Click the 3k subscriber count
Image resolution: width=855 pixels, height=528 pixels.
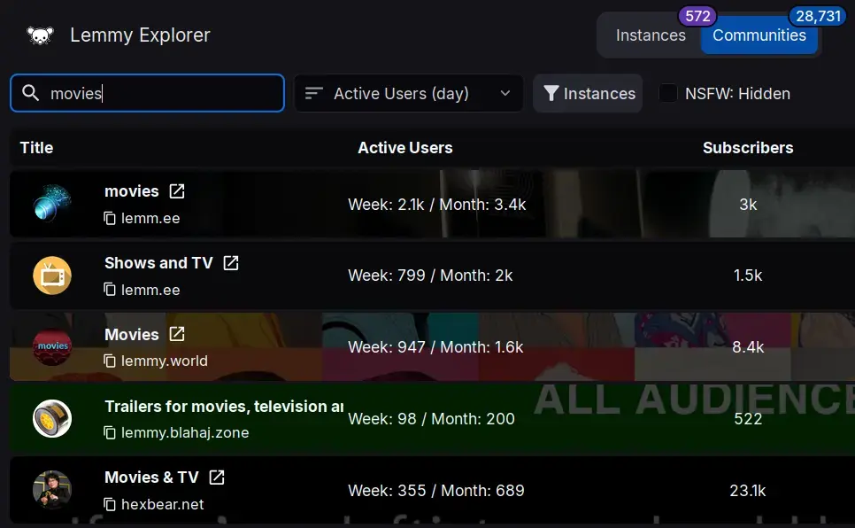(x=748, y=205)
